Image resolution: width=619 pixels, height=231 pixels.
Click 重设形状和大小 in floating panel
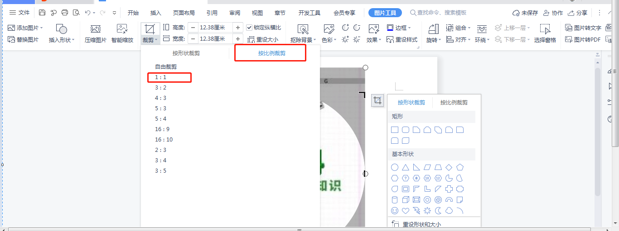tap(416, 224)
